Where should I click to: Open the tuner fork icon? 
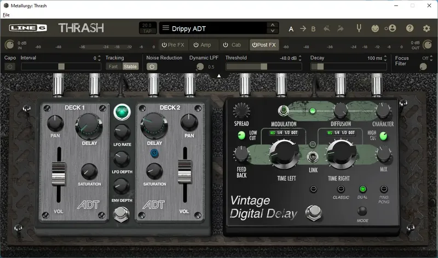[359, 28]
